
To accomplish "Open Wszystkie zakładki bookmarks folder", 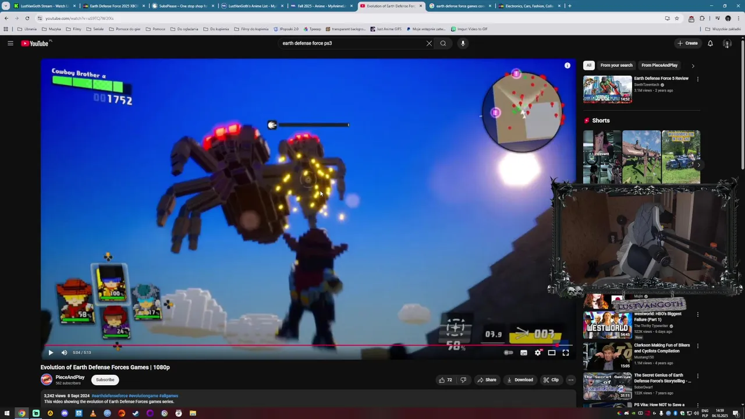I will [723, 29].
